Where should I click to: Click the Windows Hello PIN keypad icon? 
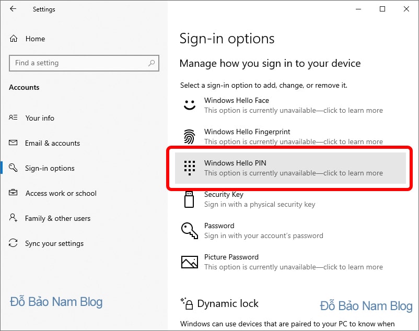[x=190, y=168]
